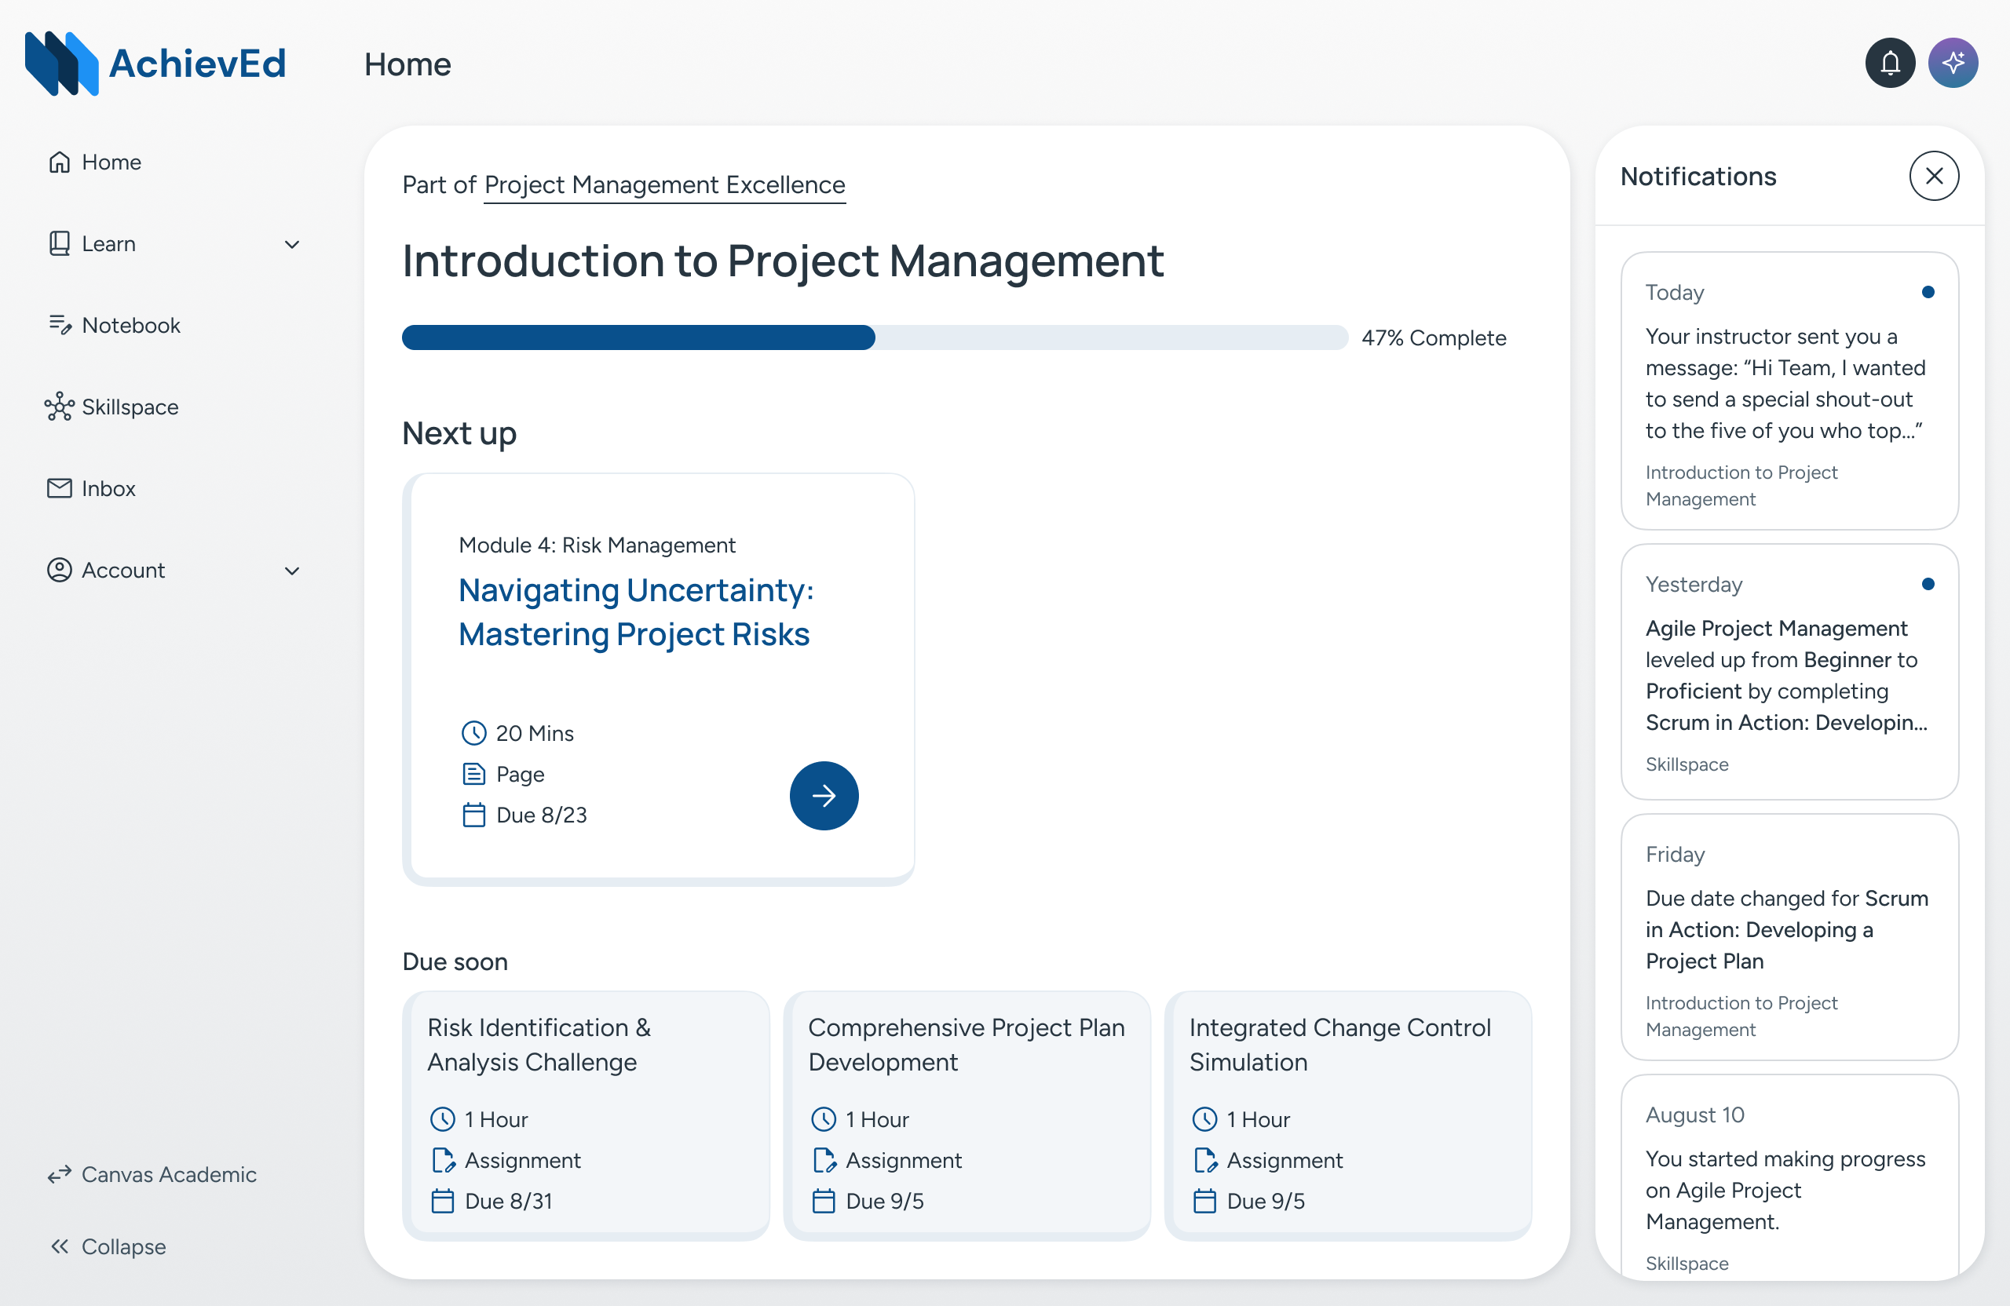Open the AI assistant sparkle icon
The width and height of the screenshot is (2010, 1306).
point(1952,63)
